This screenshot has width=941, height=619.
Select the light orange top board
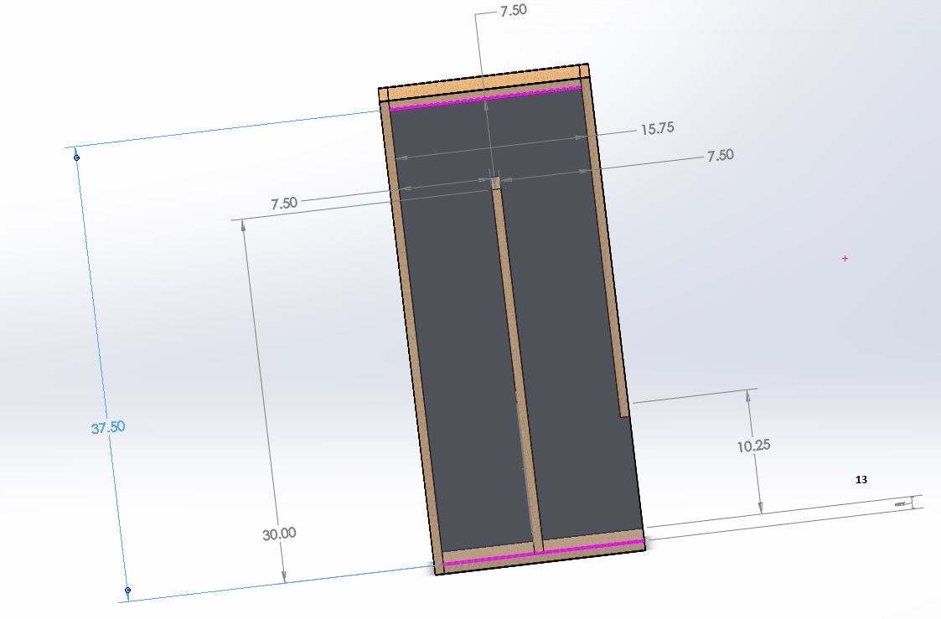pos(484,83)
